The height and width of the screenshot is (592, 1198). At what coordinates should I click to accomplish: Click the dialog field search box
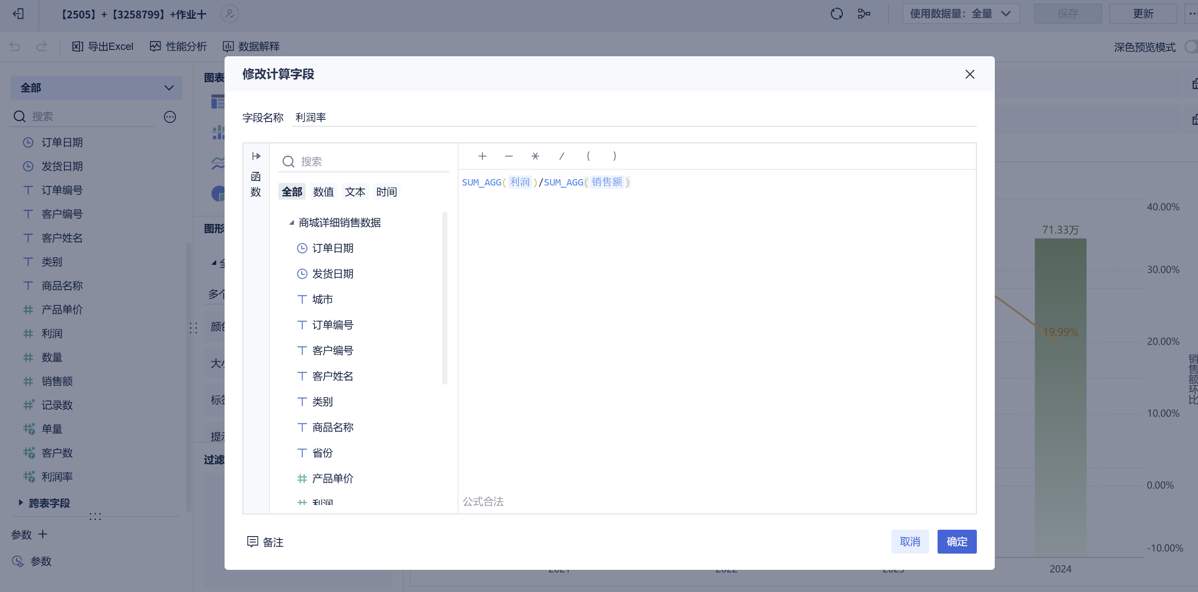click(364, 162)
